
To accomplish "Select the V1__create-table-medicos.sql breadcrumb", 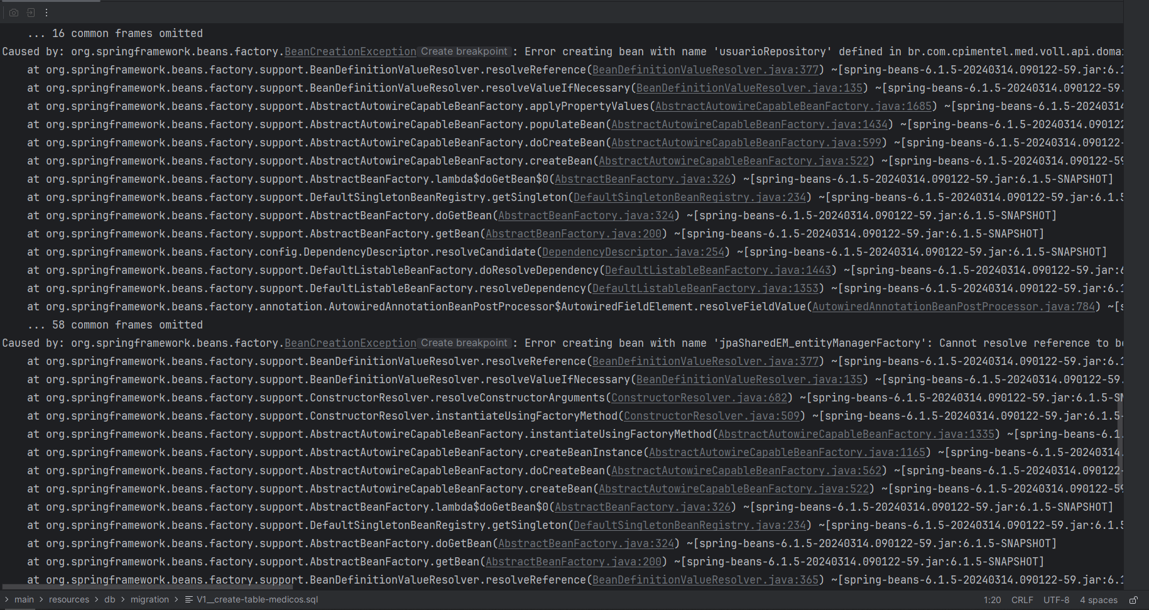I will pos(251,599).
